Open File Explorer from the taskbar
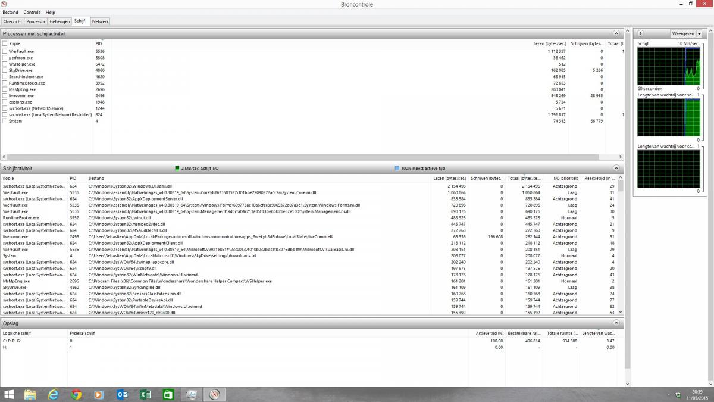Image resolution: width=714 pixels, height=402 pixels. 30,394
